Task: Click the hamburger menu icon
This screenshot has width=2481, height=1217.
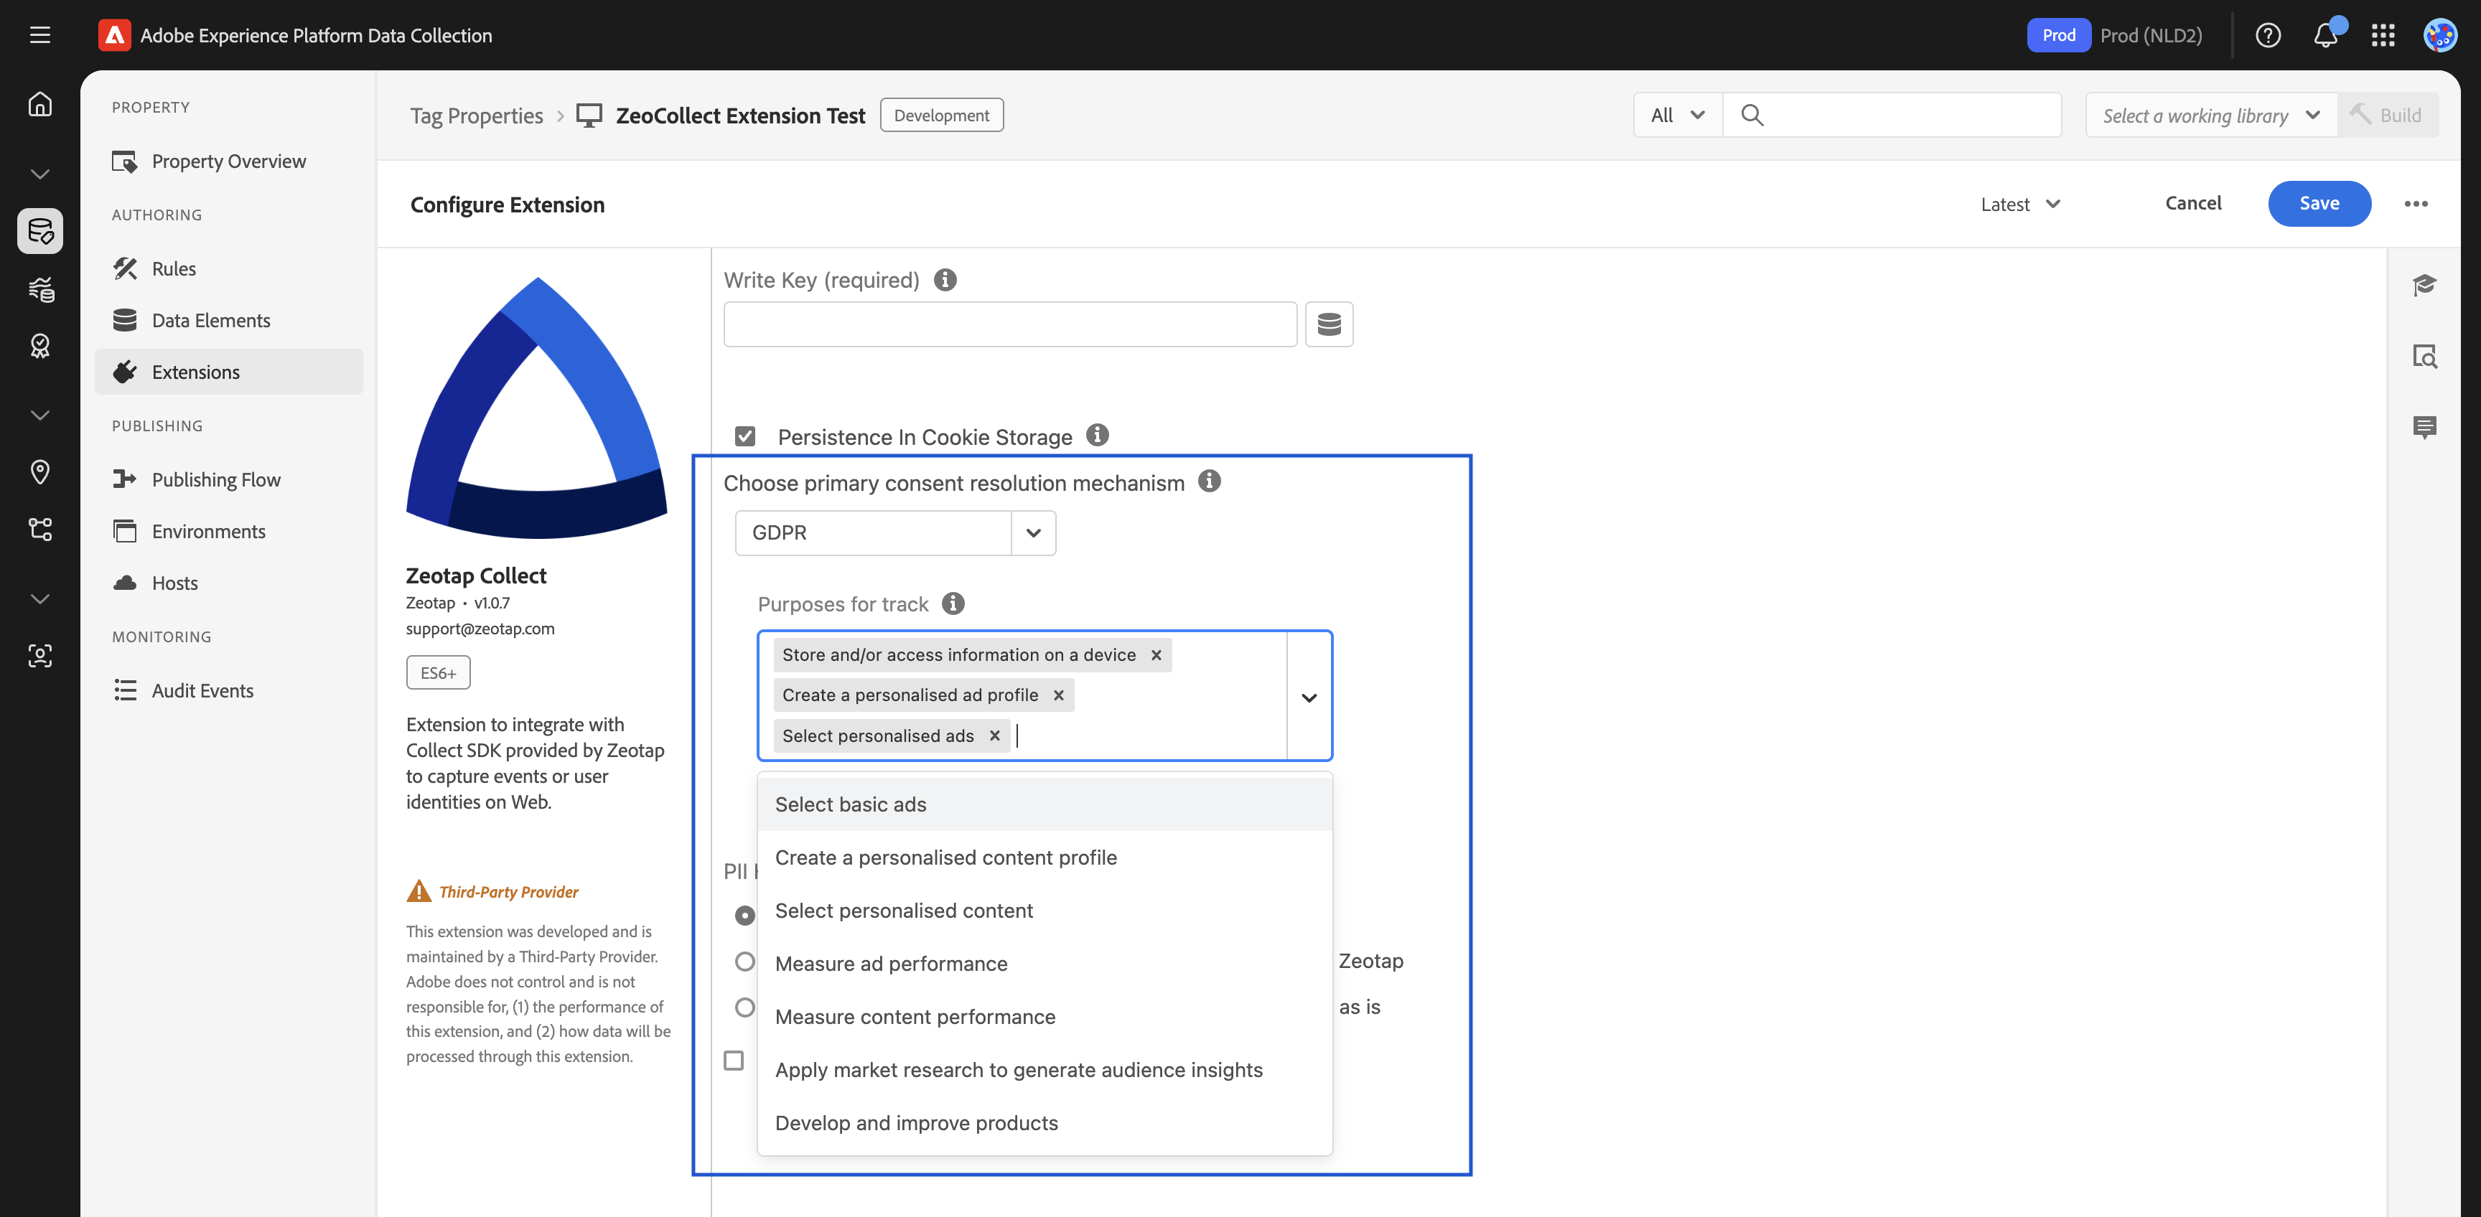Action: coord(39,36)
